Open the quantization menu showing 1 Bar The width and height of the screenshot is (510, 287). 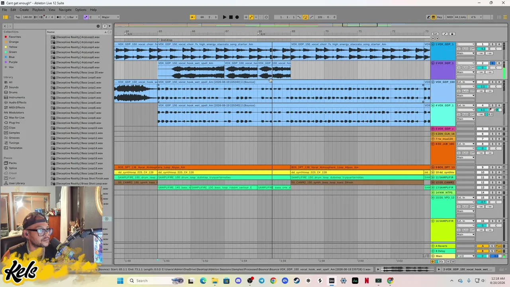(x=71, y=17)
